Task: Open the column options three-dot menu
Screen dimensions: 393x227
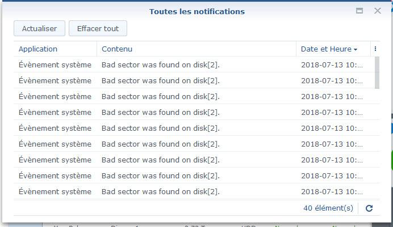Action: coord(375,49)
